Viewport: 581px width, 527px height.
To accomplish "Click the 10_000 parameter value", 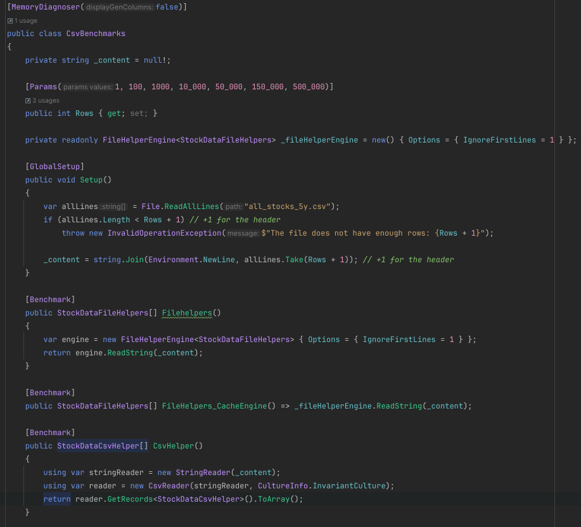I will (193, 87).
